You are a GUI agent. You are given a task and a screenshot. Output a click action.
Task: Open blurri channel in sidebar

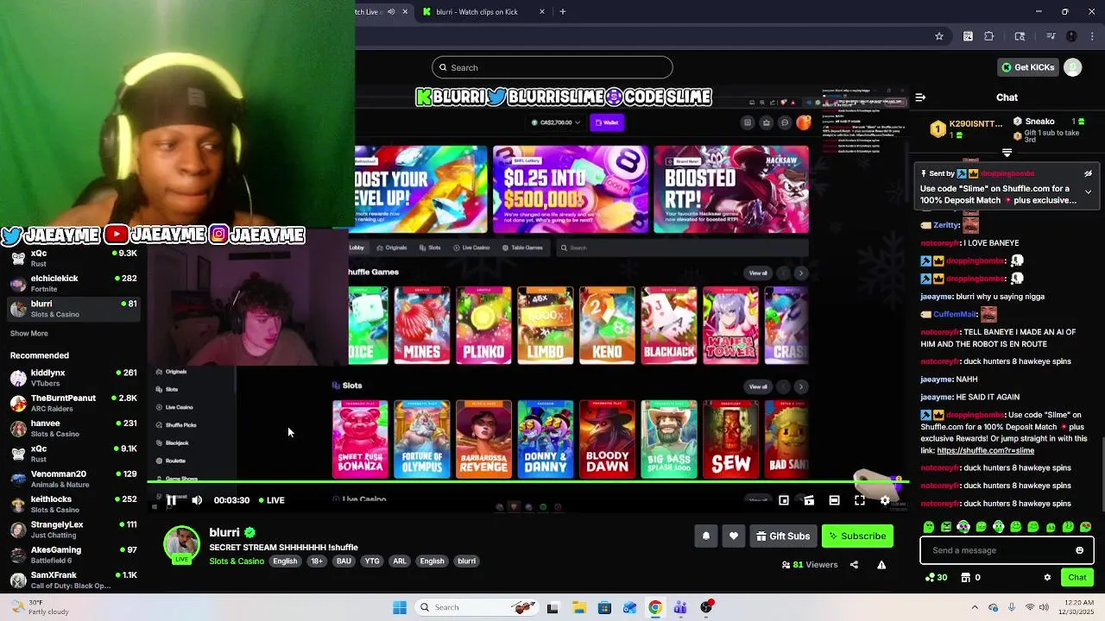[x=73, y=309]
